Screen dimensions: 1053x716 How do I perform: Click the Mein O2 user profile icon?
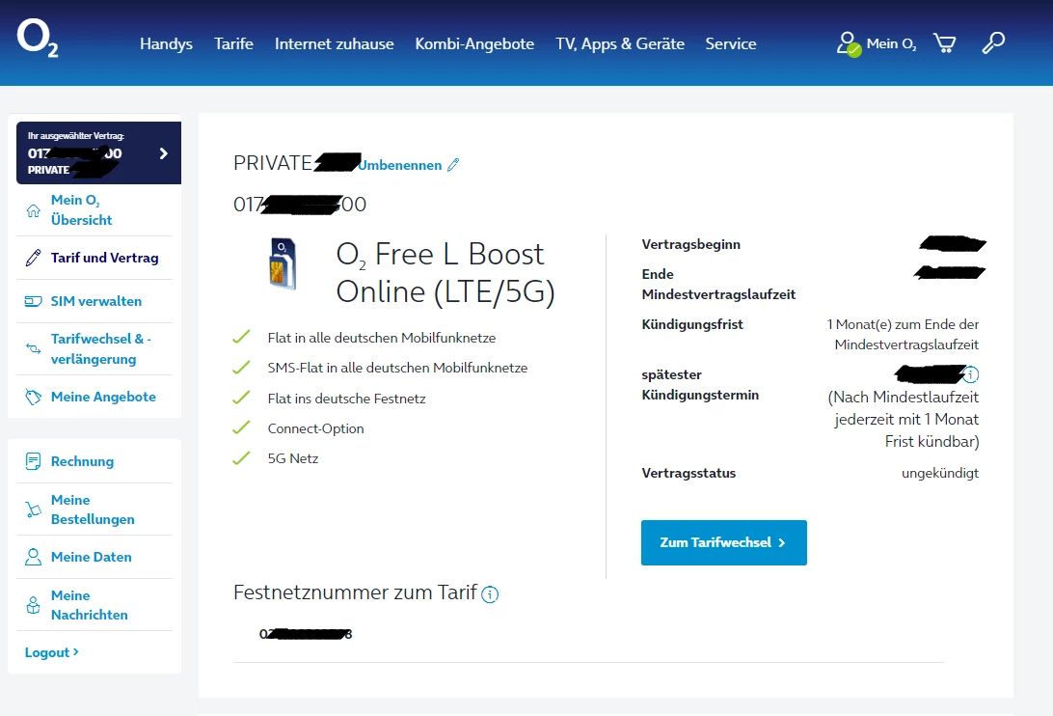tap(849, 44)
